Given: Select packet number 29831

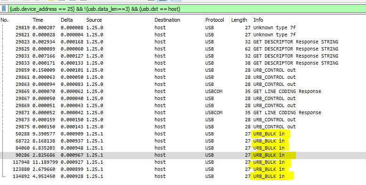Looking at the screenshot, I should [x=183, y=56].
